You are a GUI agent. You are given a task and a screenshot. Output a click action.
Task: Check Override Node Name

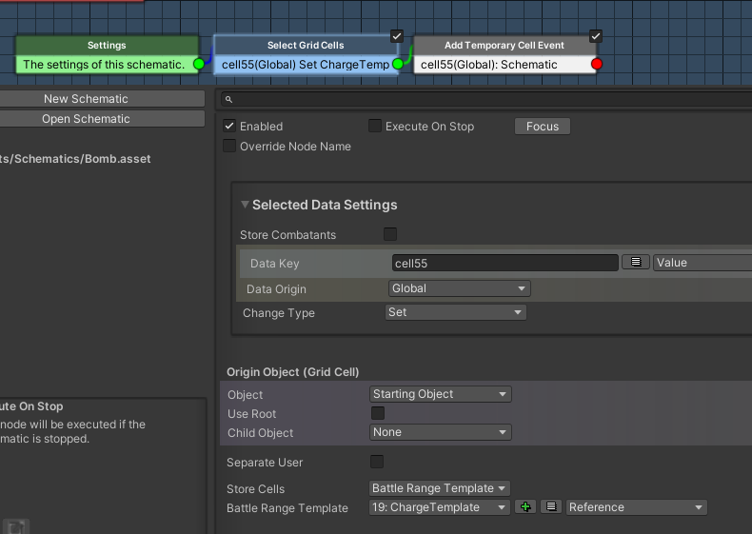pos(229,146)
